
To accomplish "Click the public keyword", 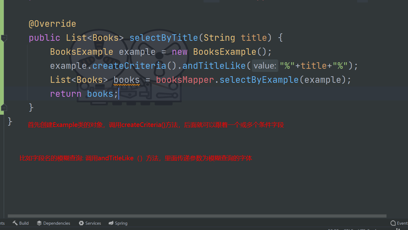I will coord(45,38).
